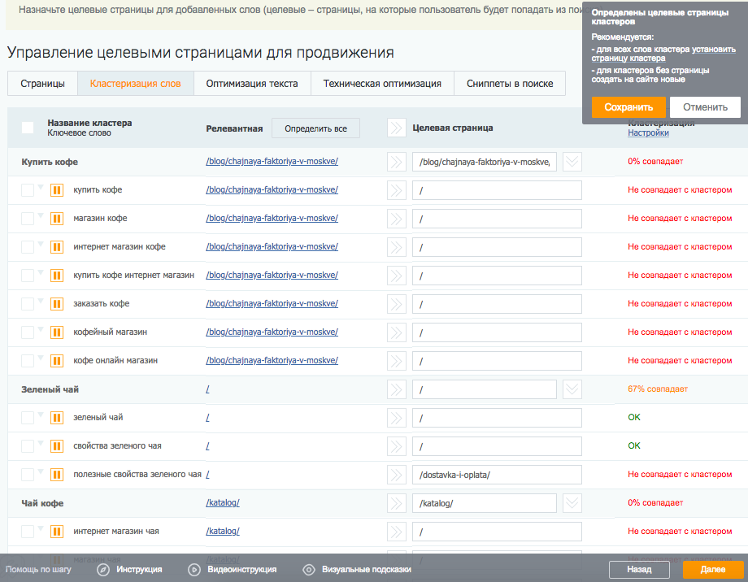Check the box for 'интернет магазин кофе'

[x=28, y=247]
